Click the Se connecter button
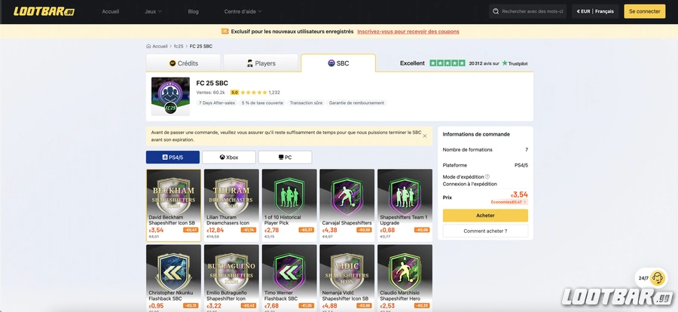 [644, 12]
